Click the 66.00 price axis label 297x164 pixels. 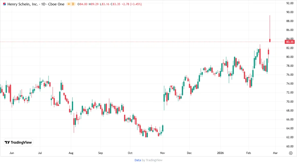[x=290, y=120]
